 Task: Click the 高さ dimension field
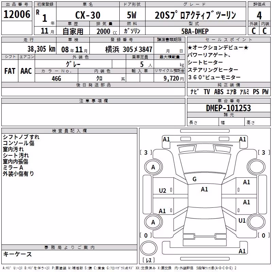(x=257, y=122)
